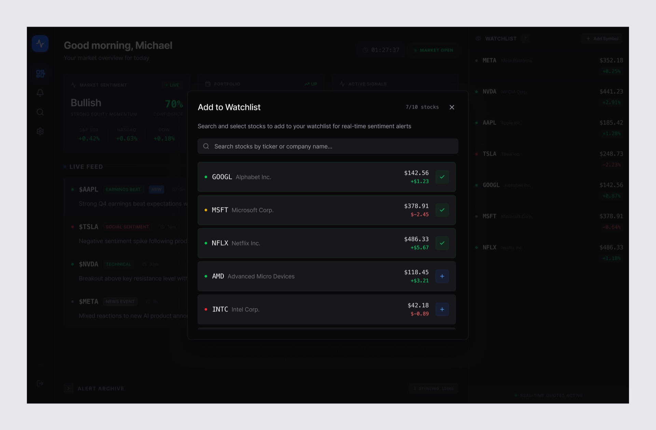Deselect GOOGL using its green checkmark
The height and width of the screenshot is (430, 656).
[442, 177]
